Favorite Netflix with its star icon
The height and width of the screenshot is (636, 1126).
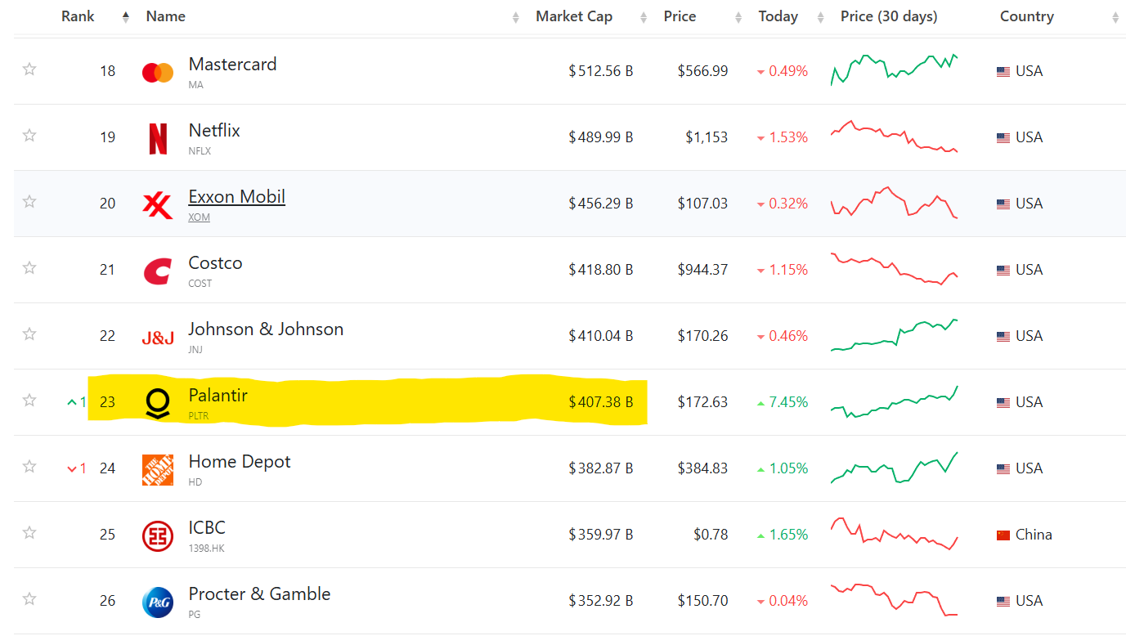[x=29, y=135]
